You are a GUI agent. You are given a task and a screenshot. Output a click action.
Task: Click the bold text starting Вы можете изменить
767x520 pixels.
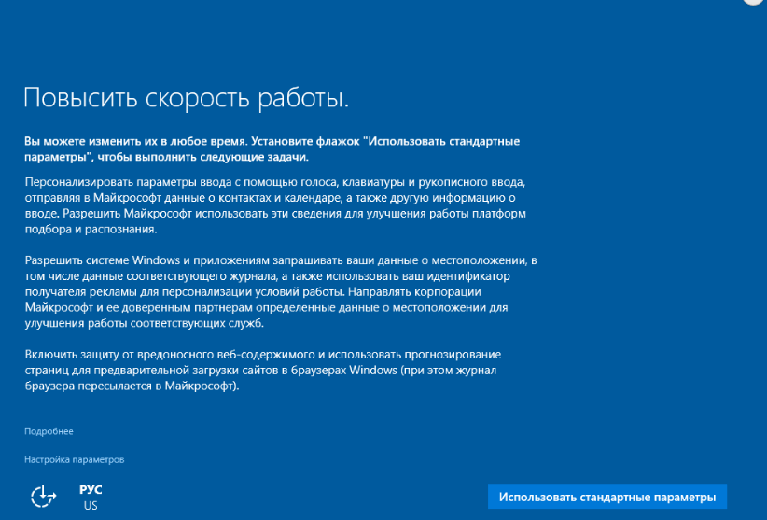click(272, 148)
